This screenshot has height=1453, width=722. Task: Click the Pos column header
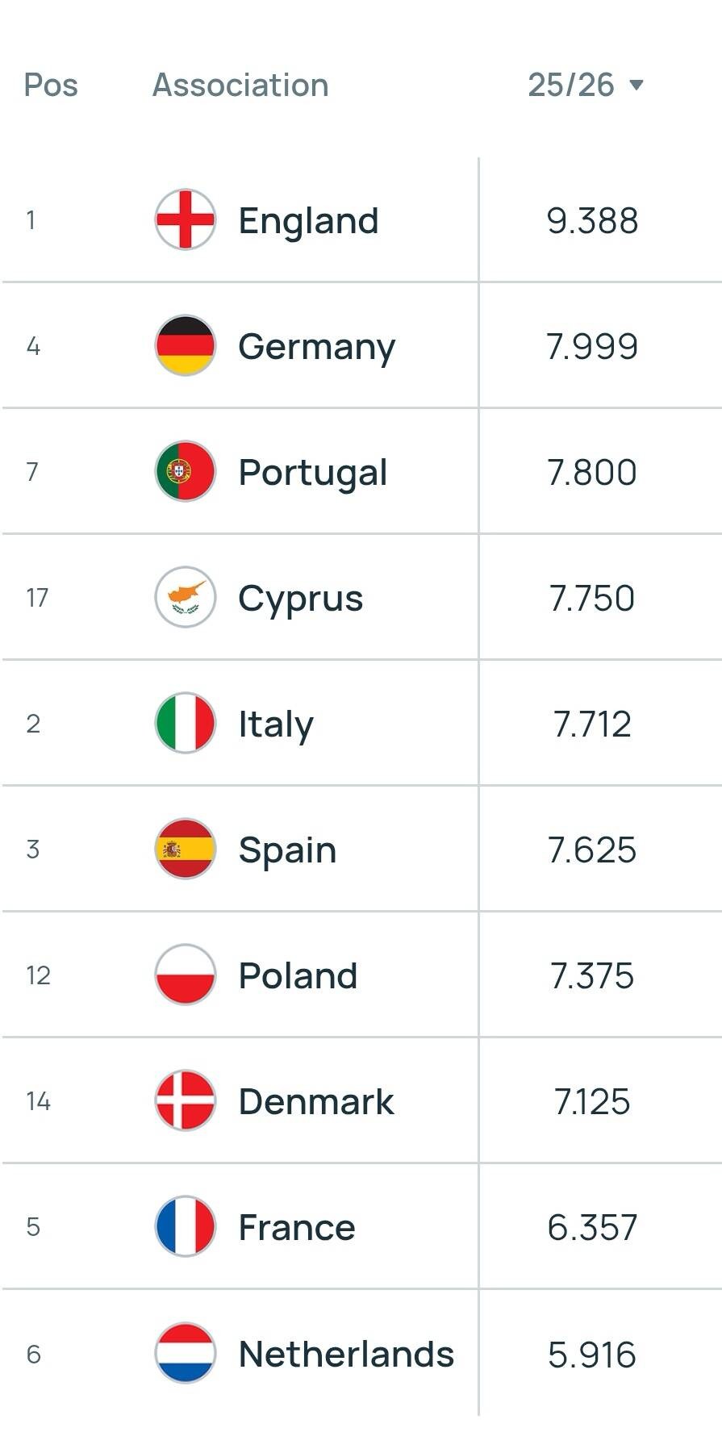tap(51, 85)
